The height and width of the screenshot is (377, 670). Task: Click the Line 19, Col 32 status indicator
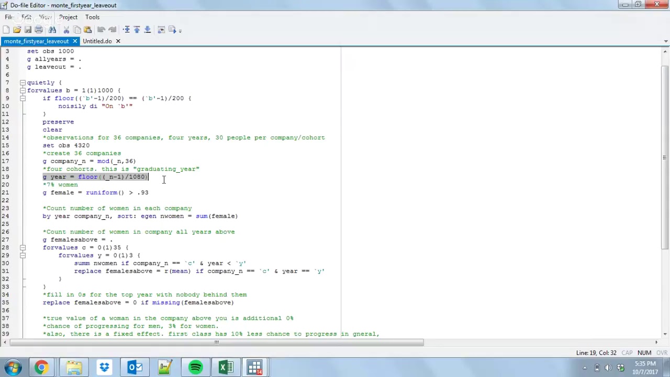596,353
